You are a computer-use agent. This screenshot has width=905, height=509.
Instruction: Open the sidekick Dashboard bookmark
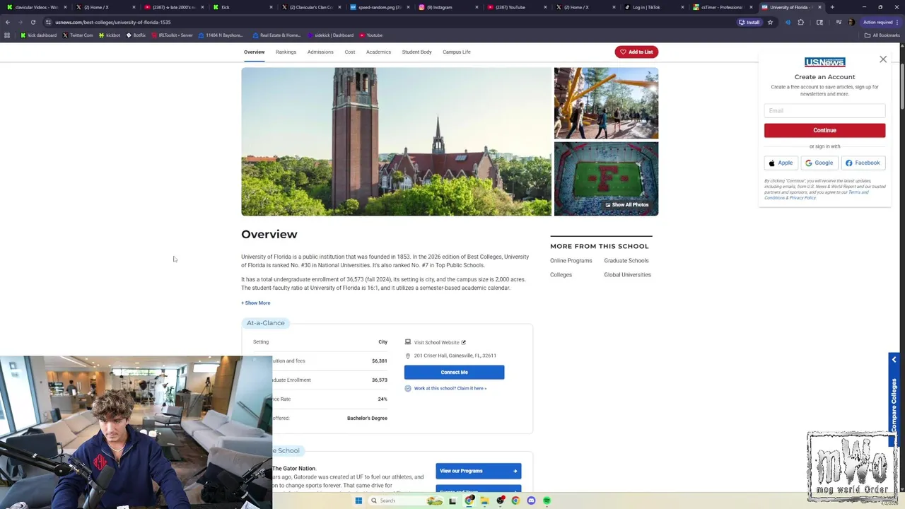[330, 35]
